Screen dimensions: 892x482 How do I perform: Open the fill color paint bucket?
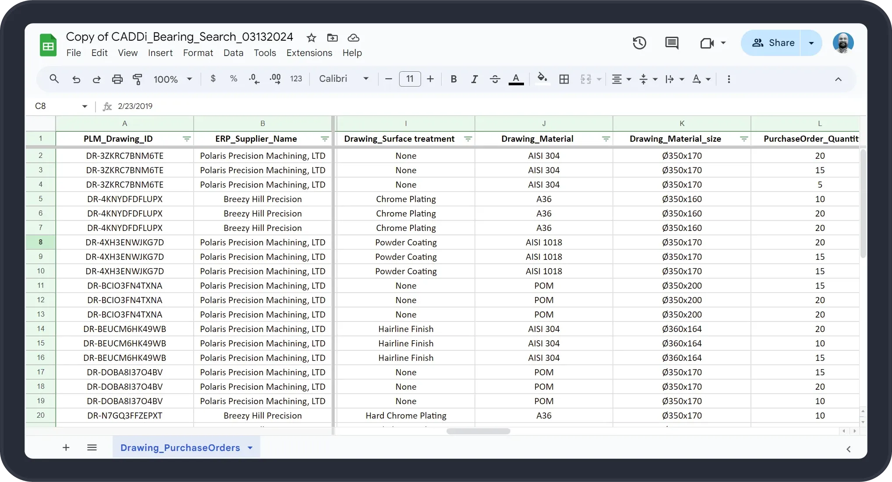[542, 79]
